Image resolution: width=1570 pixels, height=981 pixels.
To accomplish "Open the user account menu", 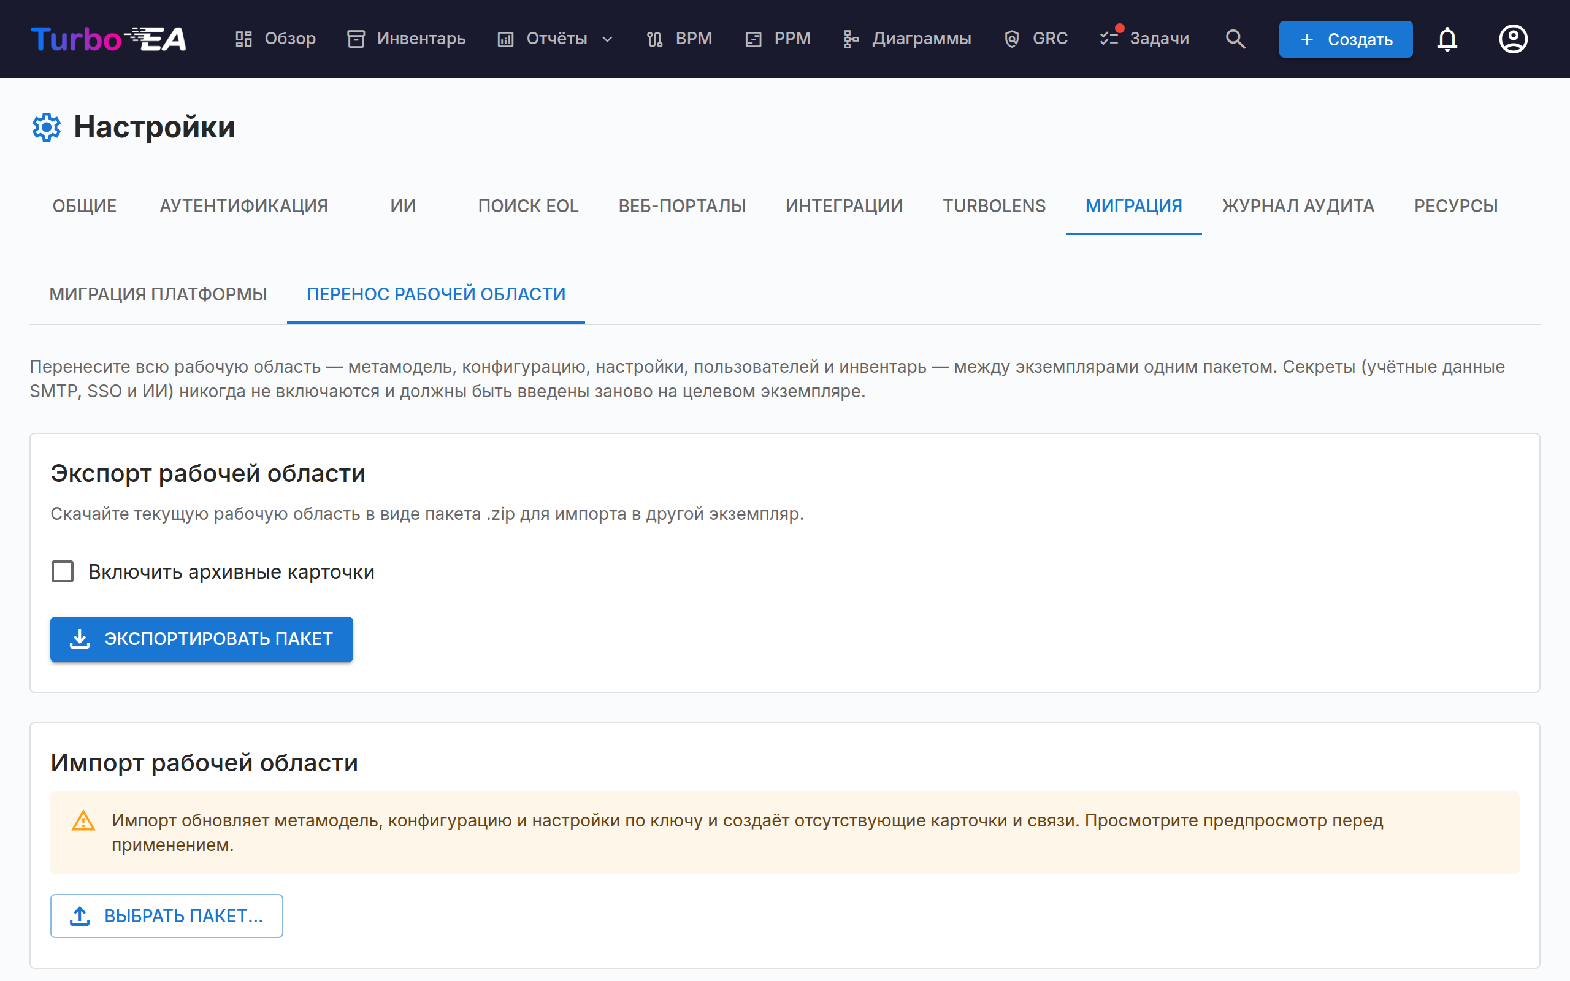I will pos(1513,39).
